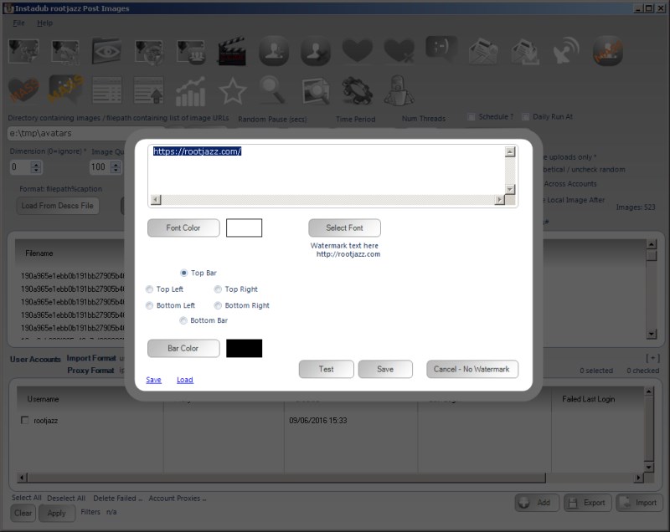Expand the [+] accounts panel toggle

coord(652,358)
